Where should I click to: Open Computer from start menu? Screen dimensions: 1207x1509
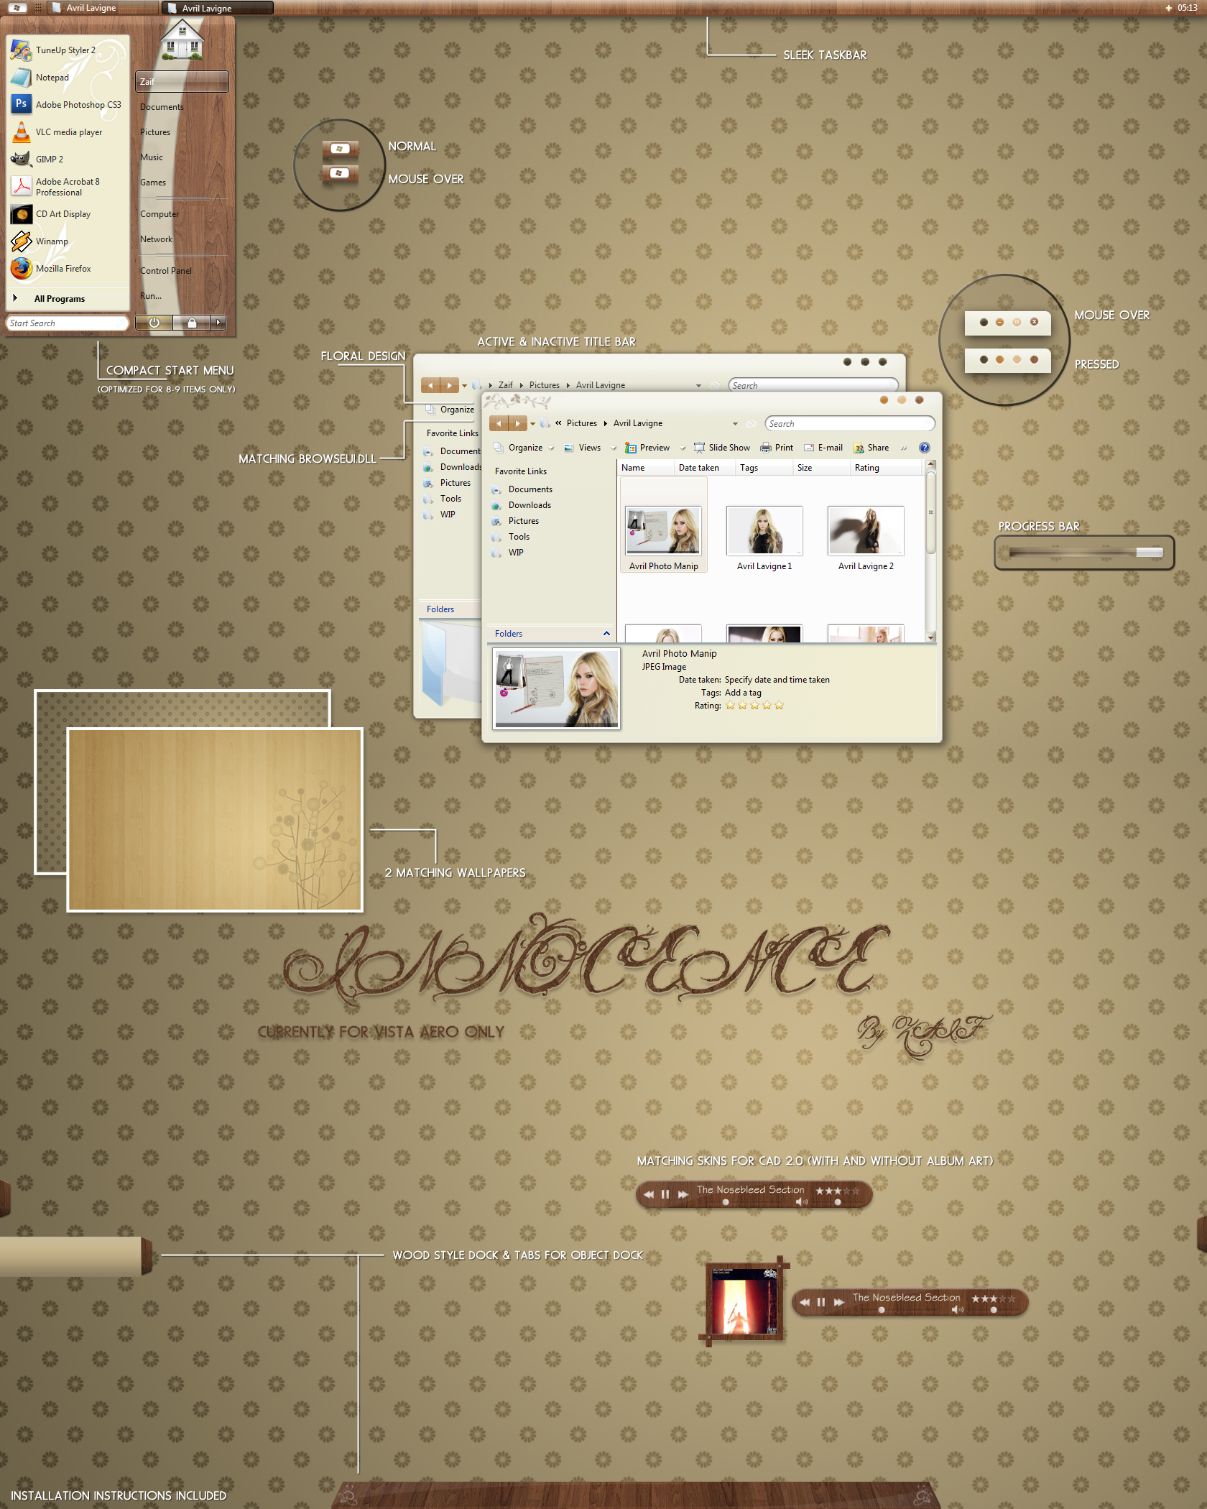[159, 214]
